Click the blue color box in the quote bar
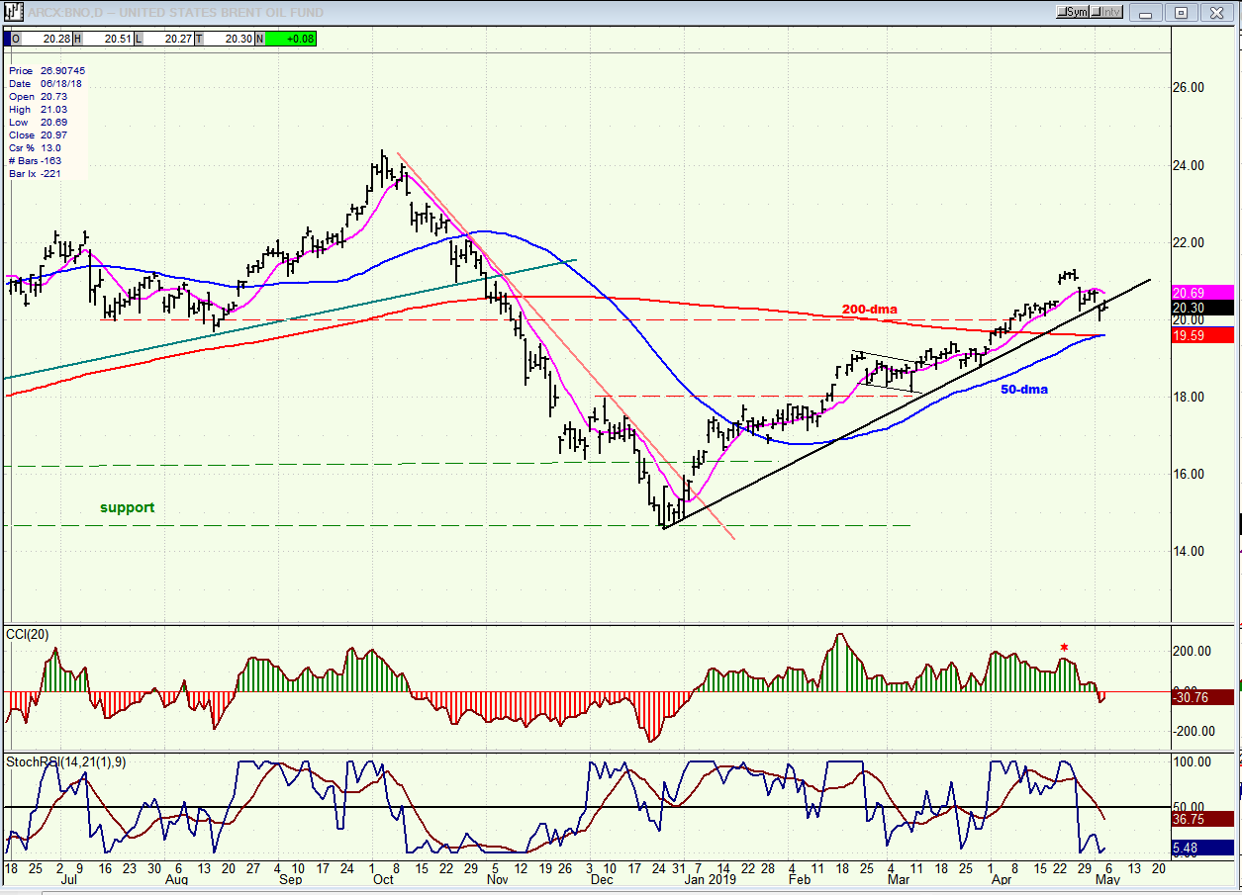This screenshot has width=1242, height=895. click(7, 39)
